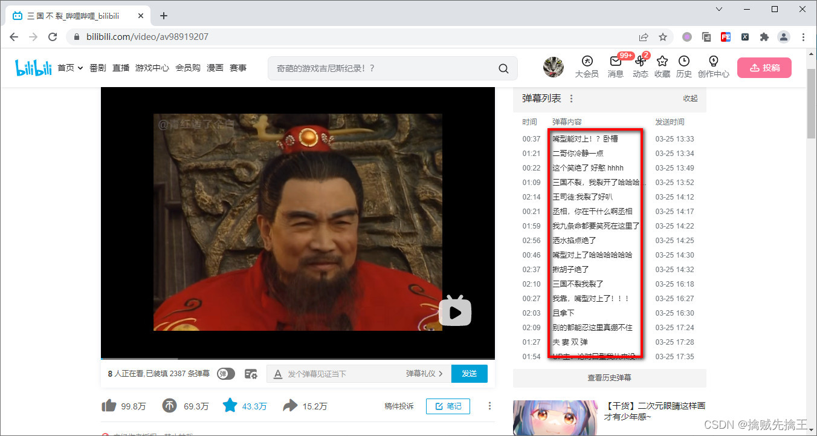This screenshot has width=817, height=436.
Task: Click the 笔记 notes button
Action: 448,406
